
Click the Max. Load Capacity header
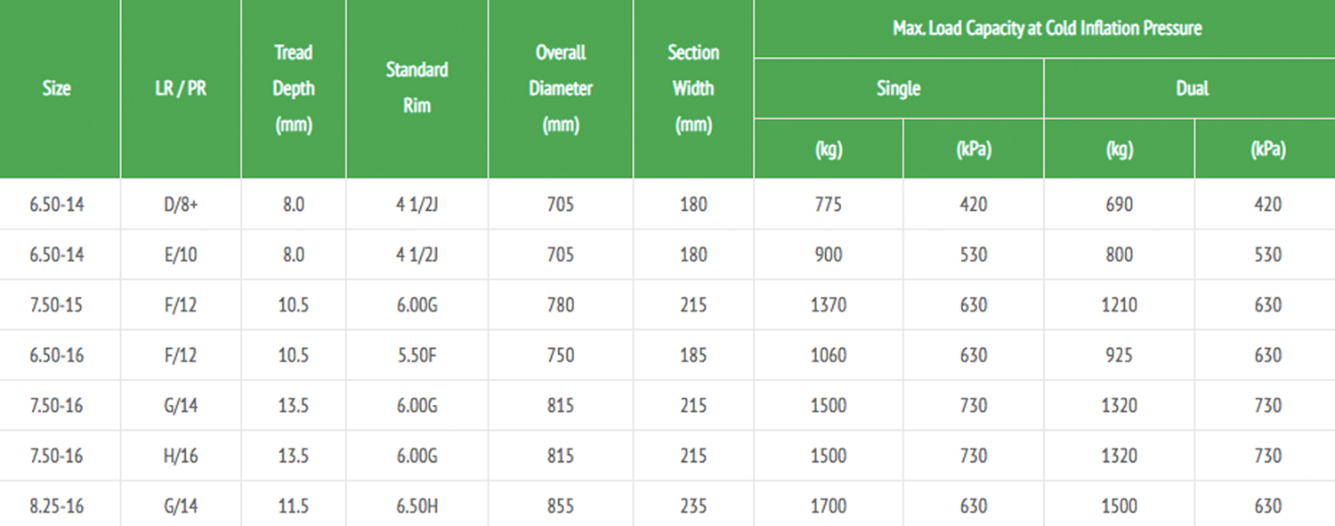click(x=1047, y=28)
